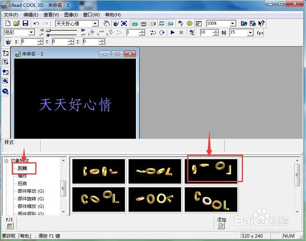Click the Ulead website globe icon
The image size is (306, 241).
[244, 24]
